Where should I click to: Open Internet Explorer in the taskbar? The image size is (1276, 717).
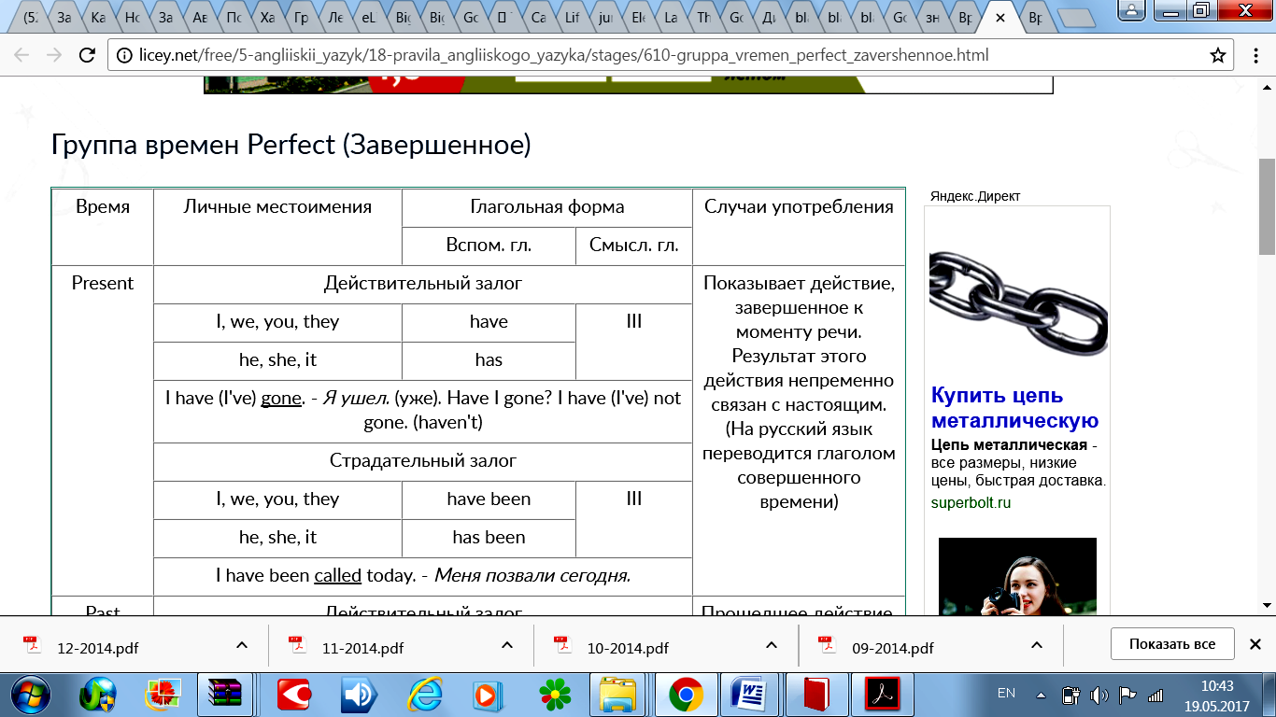[x=425, y=695]
